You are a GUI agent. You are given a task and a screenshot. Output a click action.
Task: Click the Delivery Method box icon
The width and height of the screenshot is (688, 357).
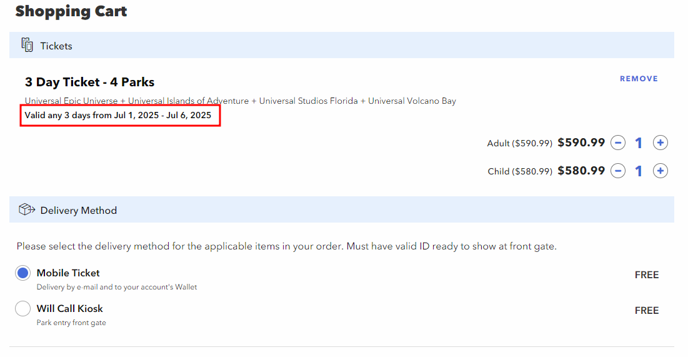27,209
